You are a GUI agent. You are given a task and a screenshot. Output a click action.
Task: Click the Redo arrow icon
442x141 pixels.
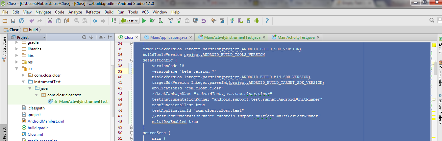[39, 21]
